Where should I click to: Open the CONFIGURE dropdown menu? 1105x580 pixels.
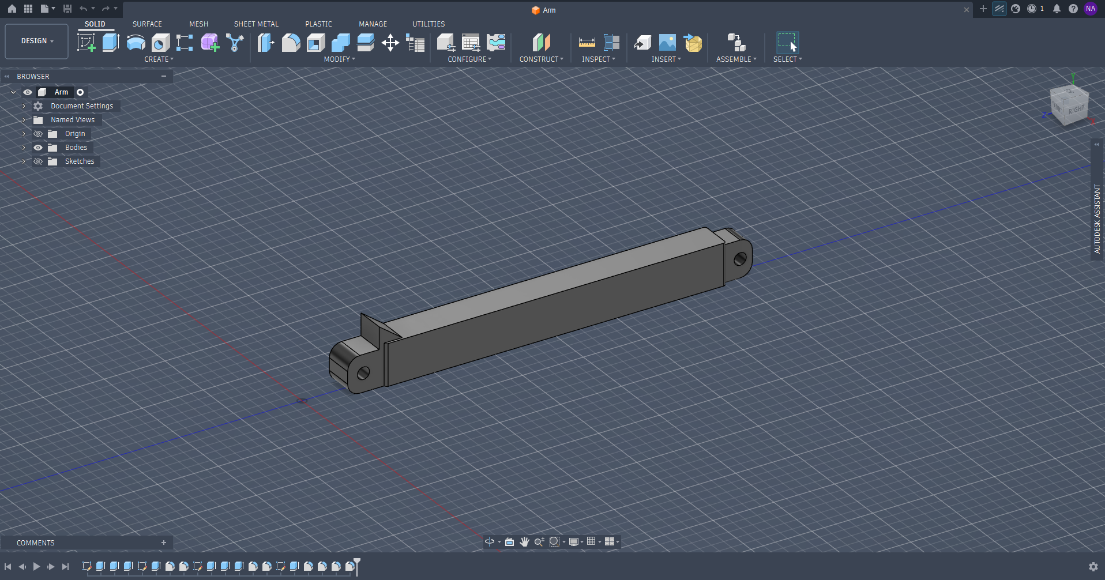469,59
